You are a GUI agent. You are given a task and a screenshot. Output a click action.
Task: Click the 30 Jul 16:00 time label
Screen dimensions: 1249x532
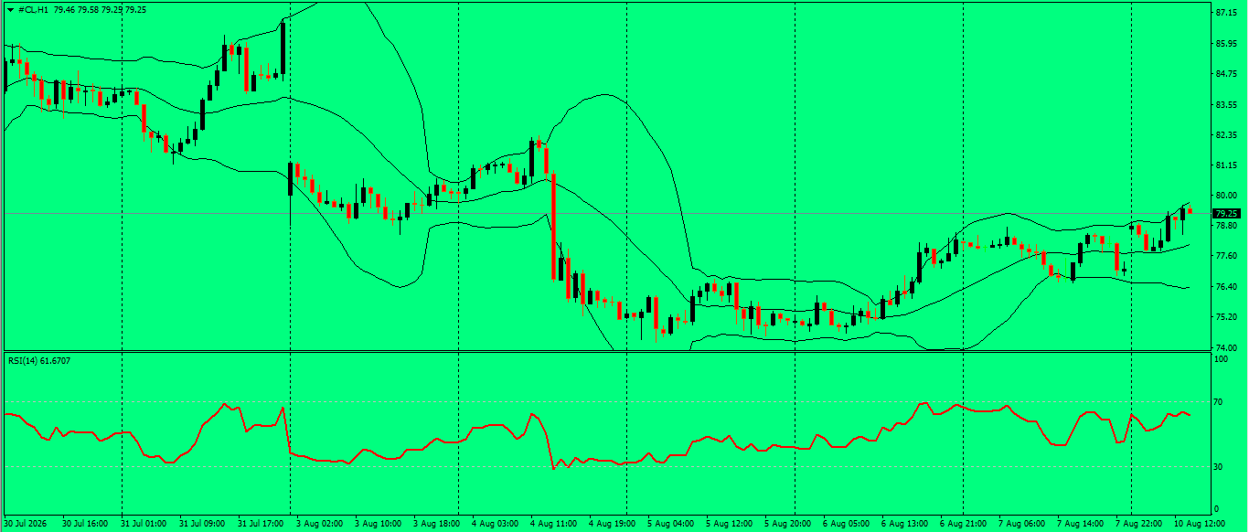point(85,524)
